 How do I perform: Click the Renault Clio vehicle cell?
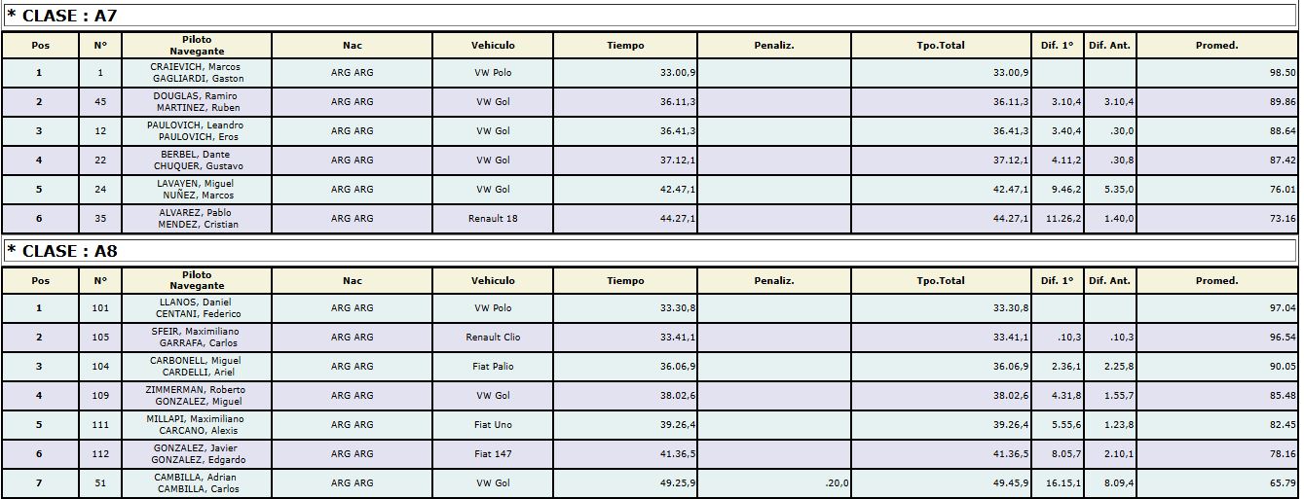(x=493, y=338)
